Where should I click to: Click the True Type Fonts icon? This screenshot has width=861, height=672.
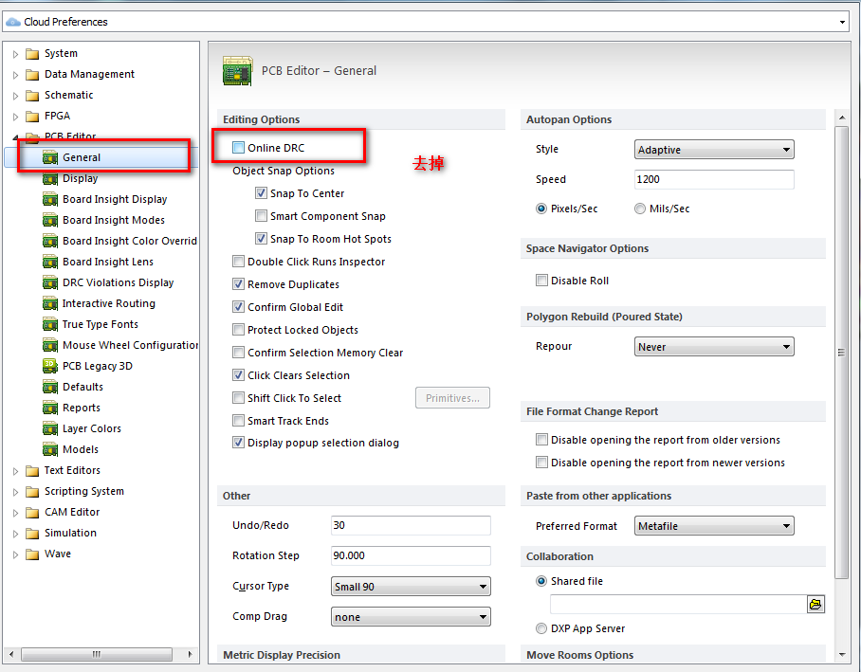point(49,324)
